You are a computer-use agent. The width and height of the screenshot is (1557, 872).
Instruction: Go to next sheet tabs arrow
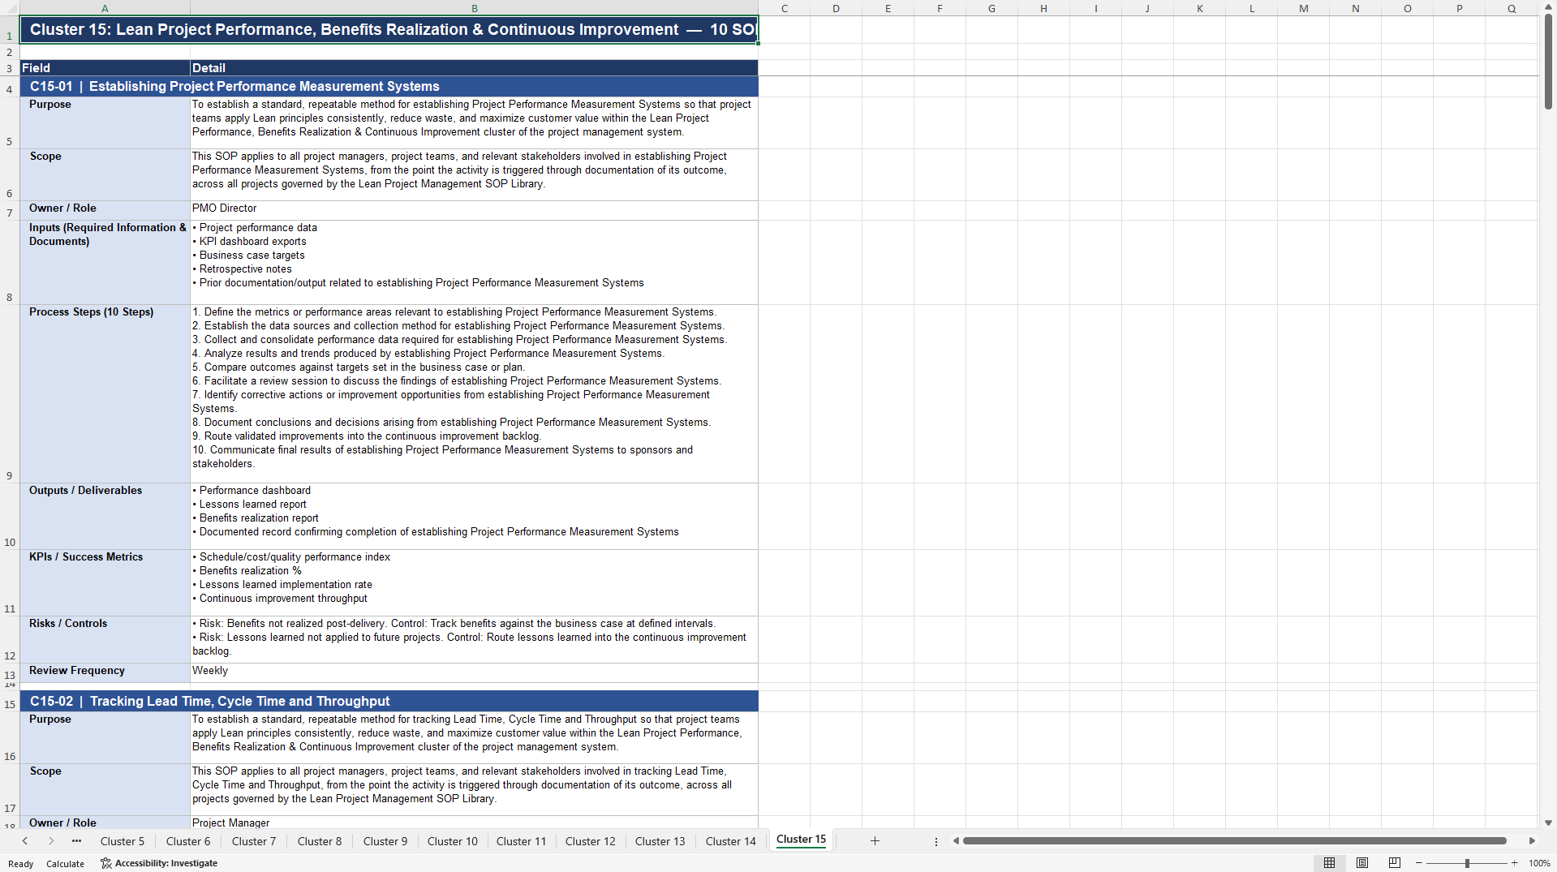pos(51,841)
